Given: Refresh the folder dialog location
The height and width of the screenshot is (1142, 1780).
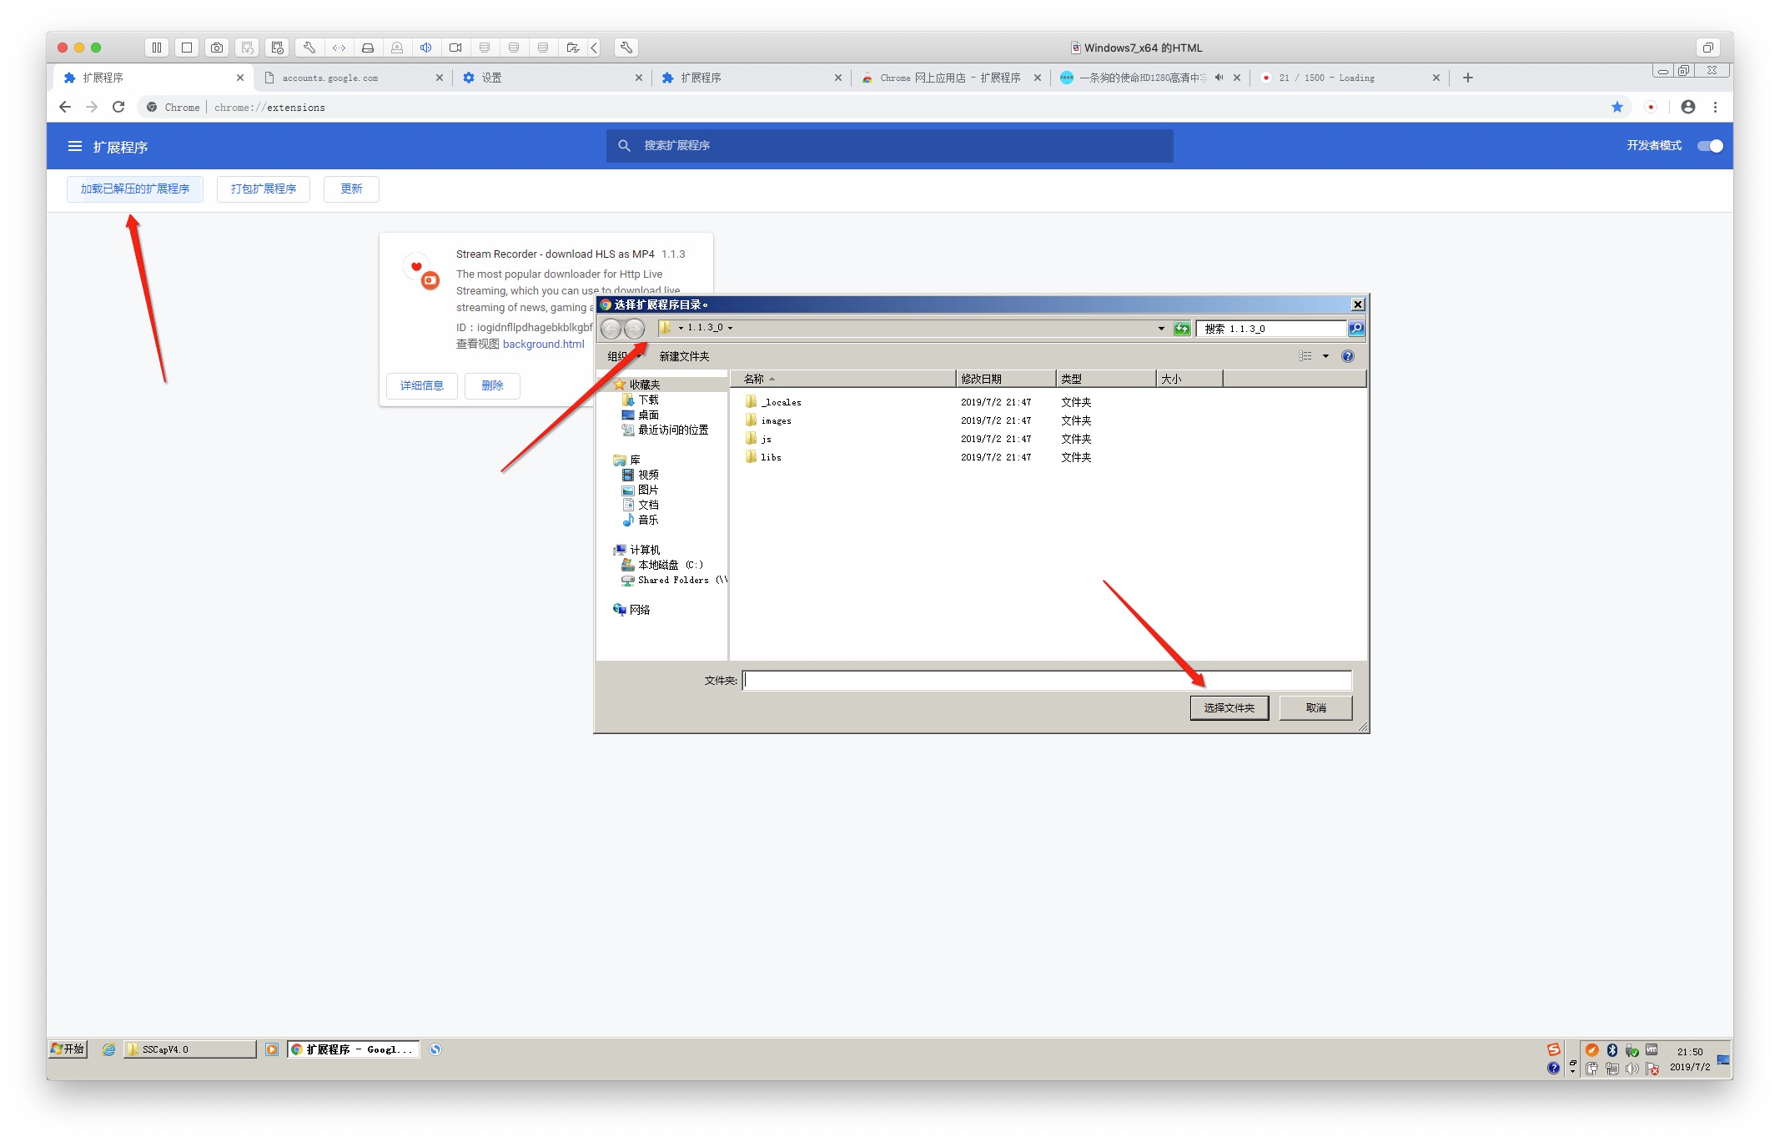Looking at the screenshot, I should (1182, 329).
